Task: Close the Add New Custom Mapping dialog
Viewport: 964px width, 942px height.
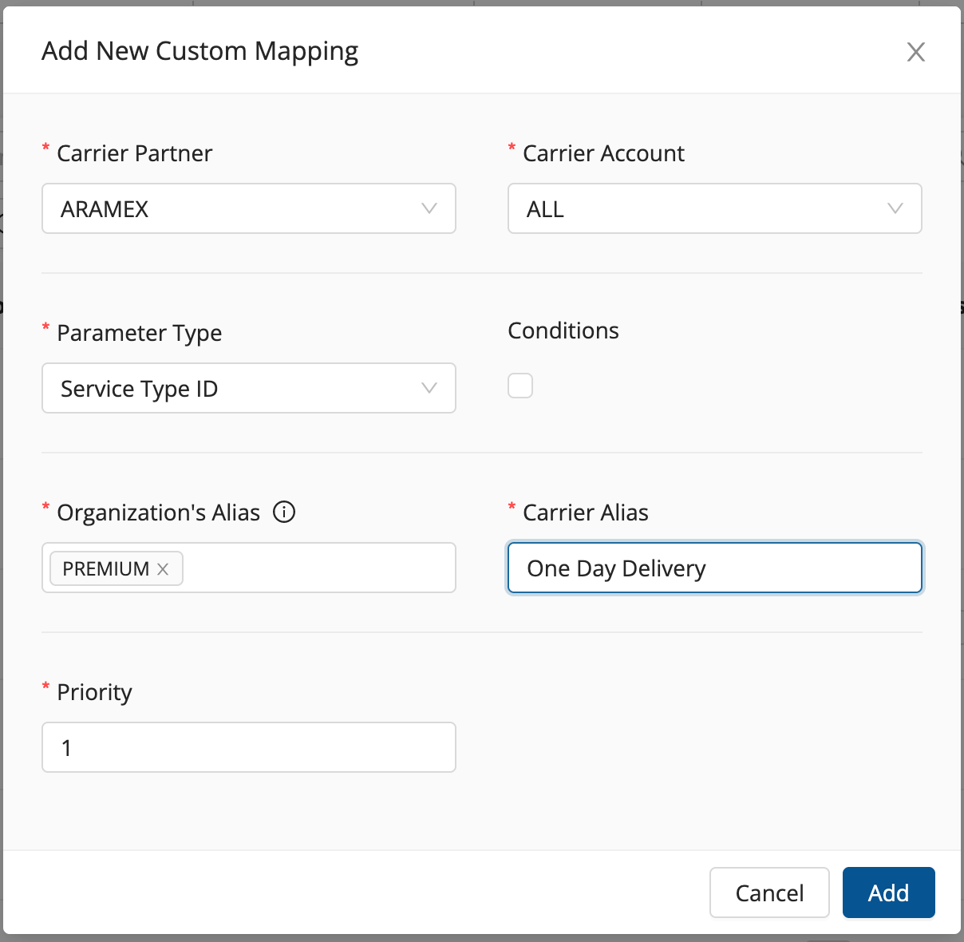Action: pyautogui.click(x=915, y=52)
